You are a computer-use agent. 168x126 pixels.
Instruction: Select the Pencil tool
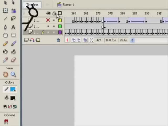[6, 44]
